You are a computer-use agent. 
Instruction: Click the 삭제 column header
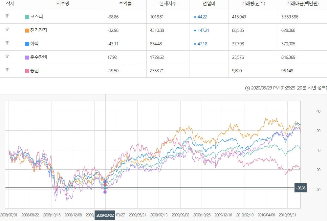tap(10, 4)
